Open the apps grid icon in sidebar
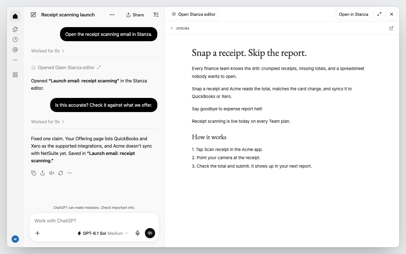Screen dimensions: 406x254 tap(15, 75)
